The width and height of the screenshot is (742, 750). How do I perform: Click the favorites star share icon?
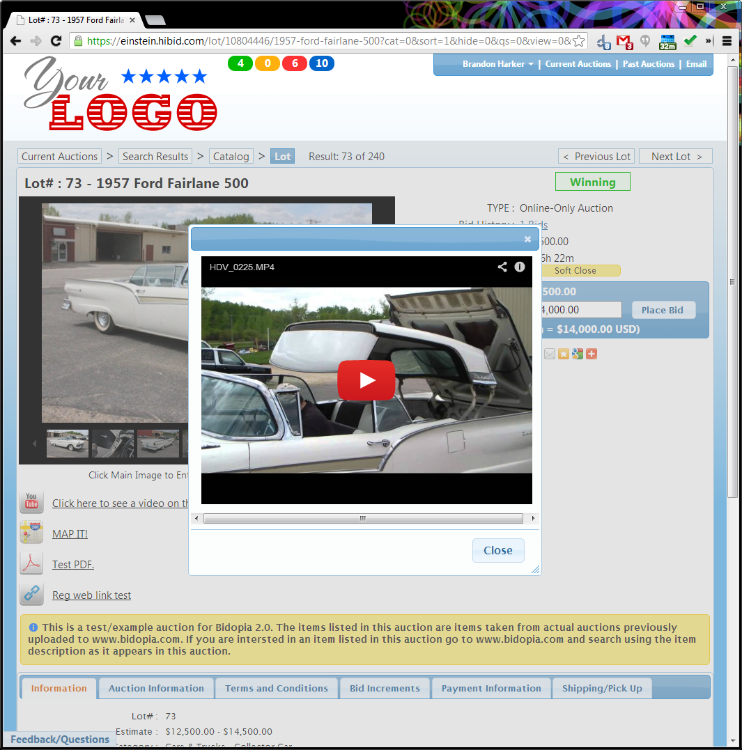(x=564, y=354)
